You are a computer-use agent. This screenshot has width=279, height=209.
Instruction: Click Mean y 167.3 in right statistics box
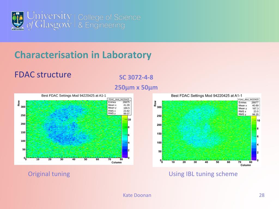click(248, 108)
